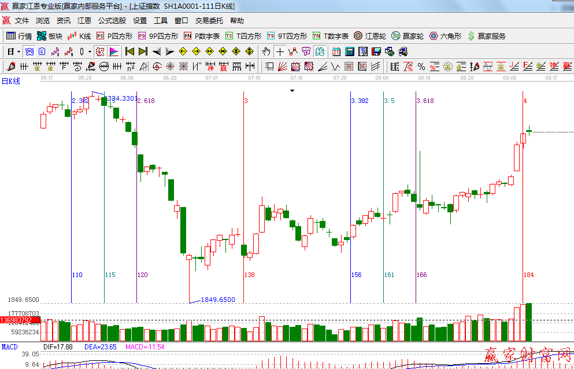The height and width of the screenshot is (369, 574).
Task: Click the small black triangle above chart
Action: pyautogui.click(x=292, y=91)
